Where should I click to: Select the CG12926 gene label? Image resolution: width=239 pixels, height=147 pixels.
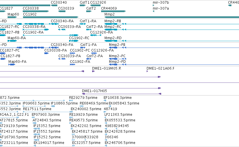coord(98,3)
